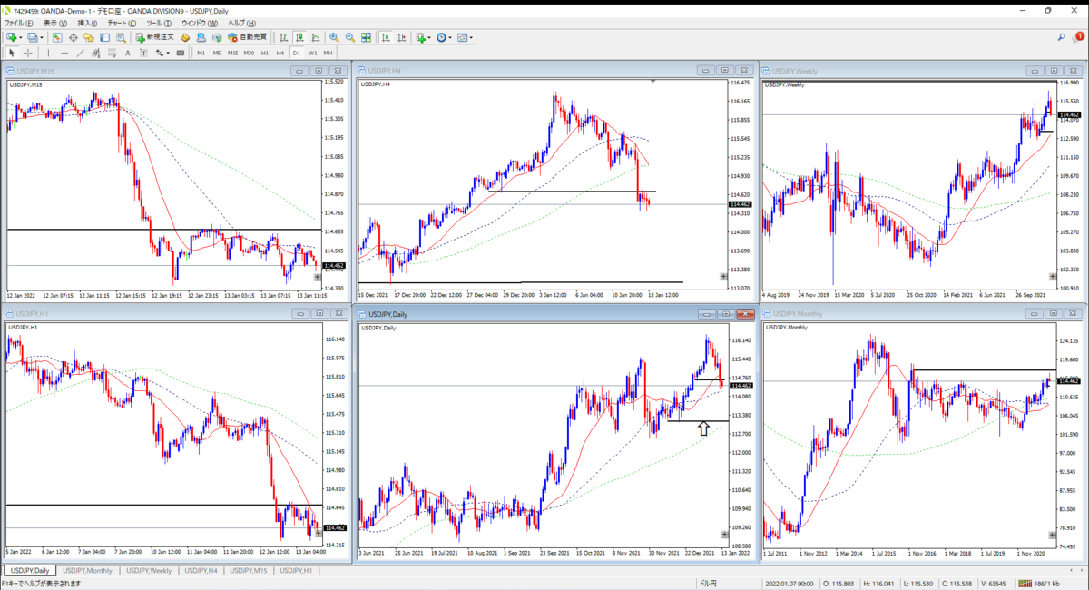The image size is (1089, 590).
Task: Open the ファイル menu
Action: pyautogui.click(x=19, y=22)
